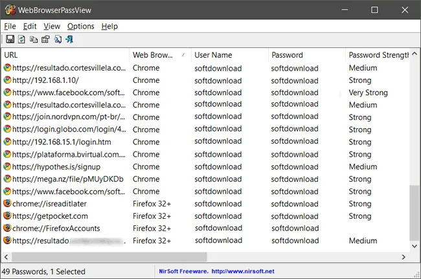Viewport: 421px width, 279px height.
Task: Select the https://join.nordvpn.com/pt-br/ URL row
Action: 69,117
